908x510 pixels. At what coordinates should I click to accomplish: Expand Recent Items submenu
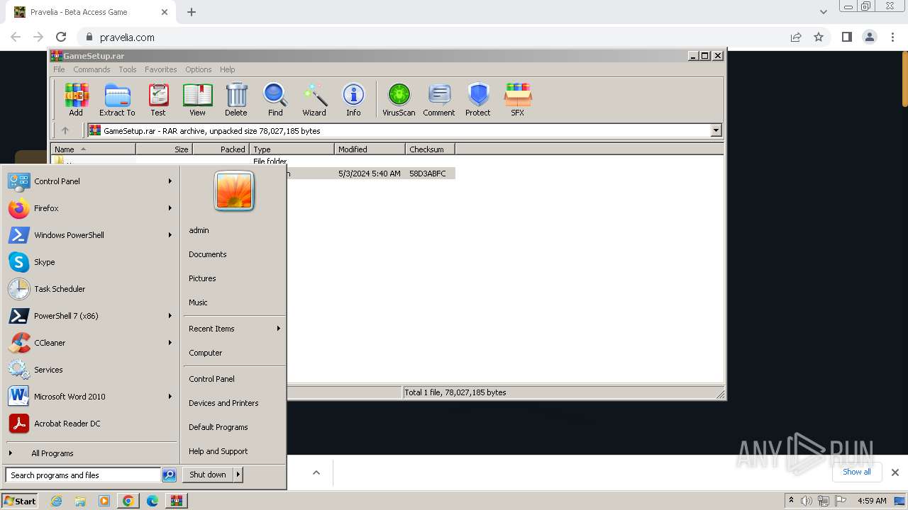[234, 329]
